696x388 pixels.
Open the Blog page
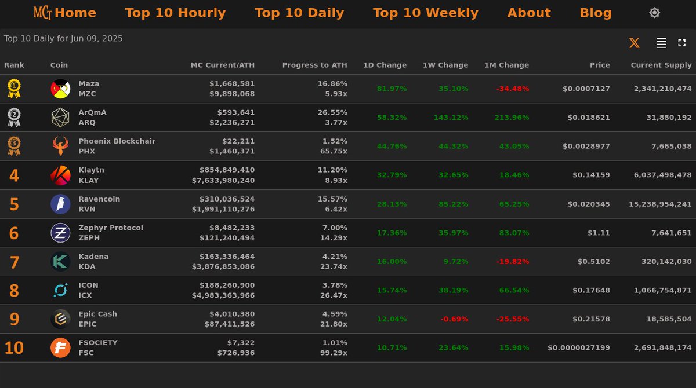coord(596,13)
